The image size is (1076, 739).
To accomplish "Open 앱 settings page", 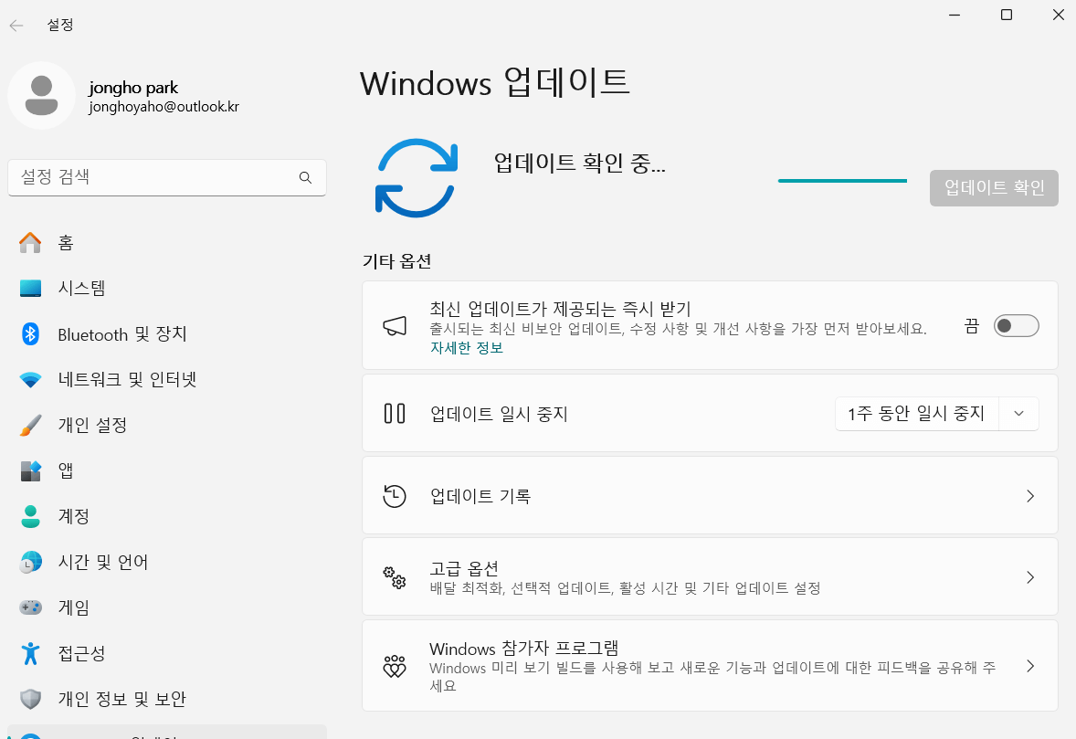I will 167,470.
